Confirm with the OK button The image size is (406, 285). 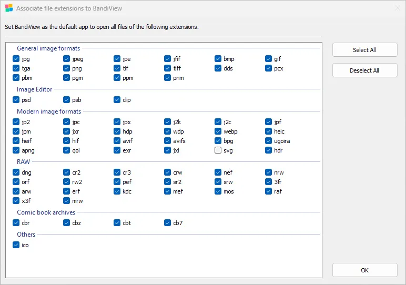[x=364, y=270]
